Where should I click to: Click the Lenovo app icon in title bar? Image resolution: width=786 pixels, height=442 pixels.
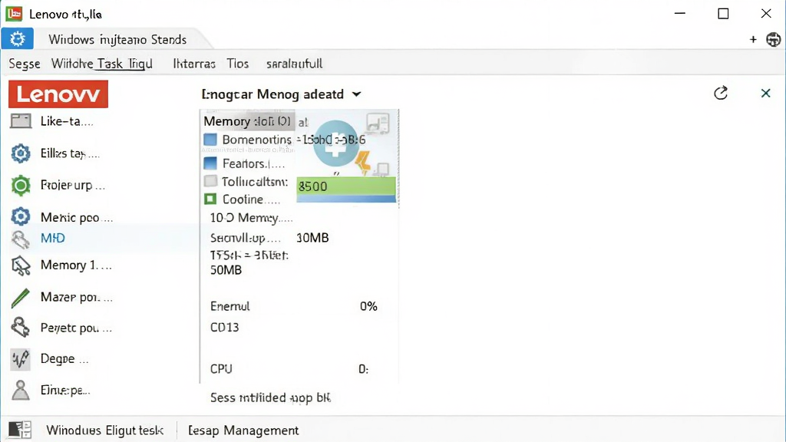14,14
